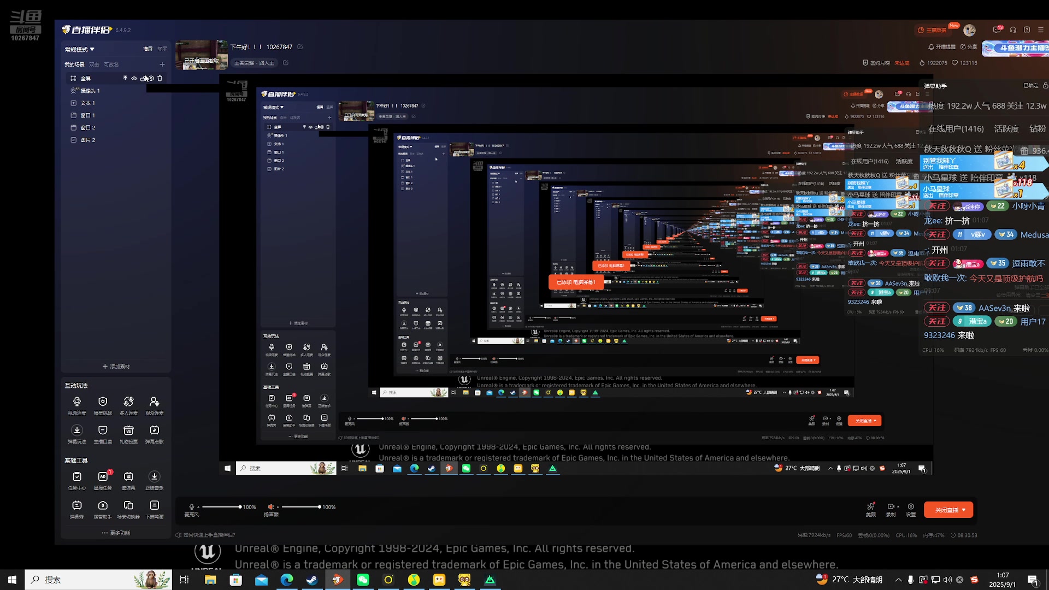Add a new scene with plus button
The height and width of the screenshot is (590, 1049).
(162, 64)
